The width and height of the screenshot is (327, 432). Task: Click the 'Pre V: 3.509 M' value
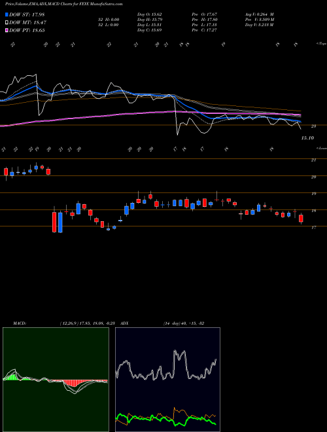(x=259, y=20)
